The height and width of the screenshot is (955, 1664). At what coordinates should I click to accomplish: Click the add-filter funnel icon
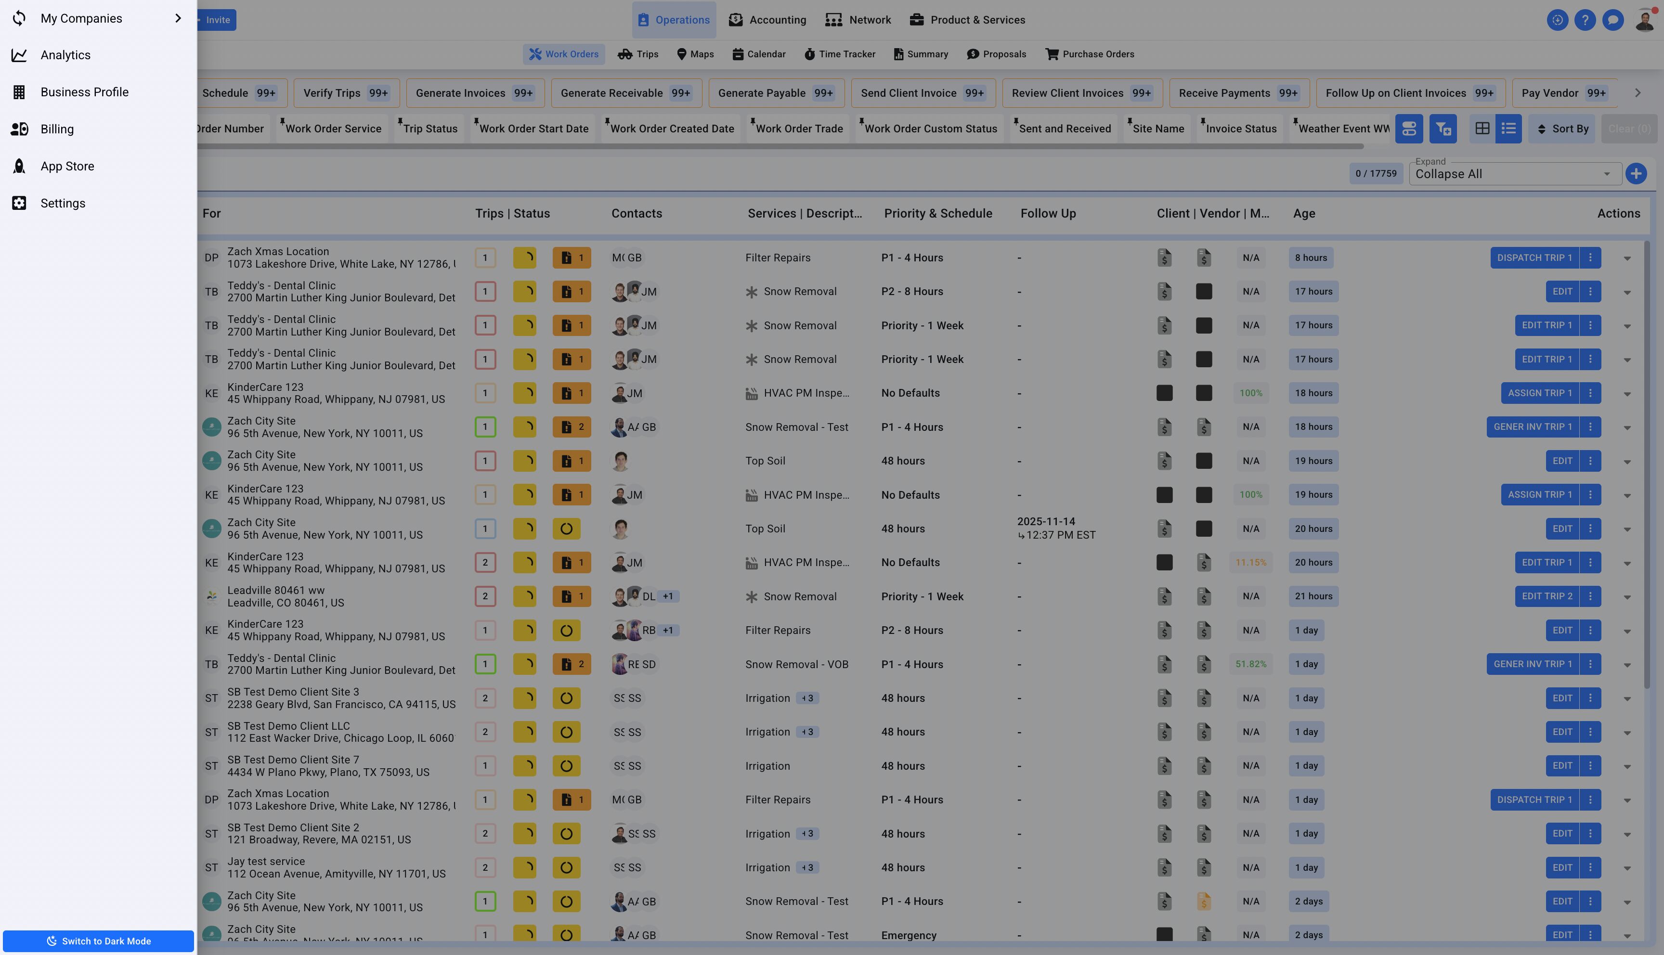[x=1443, y=129]
